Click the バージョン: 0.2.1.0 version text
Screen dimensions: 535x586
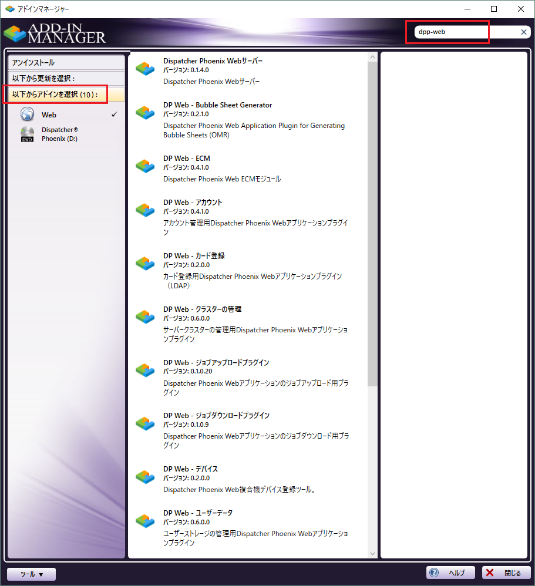point(186,114)
